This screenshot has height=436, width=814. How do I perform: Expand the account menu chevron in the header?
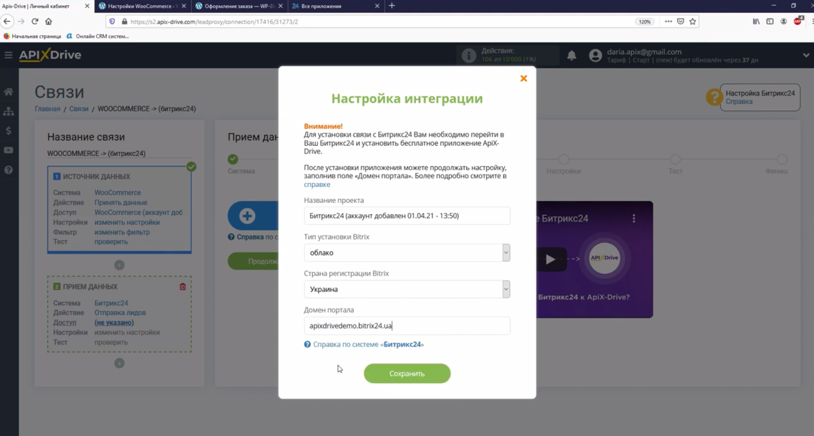click(x=806, y=55)
